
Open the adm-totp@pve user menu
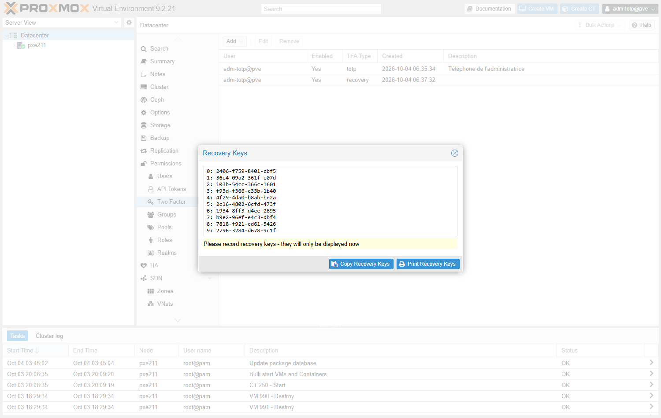tap(630, 9)
